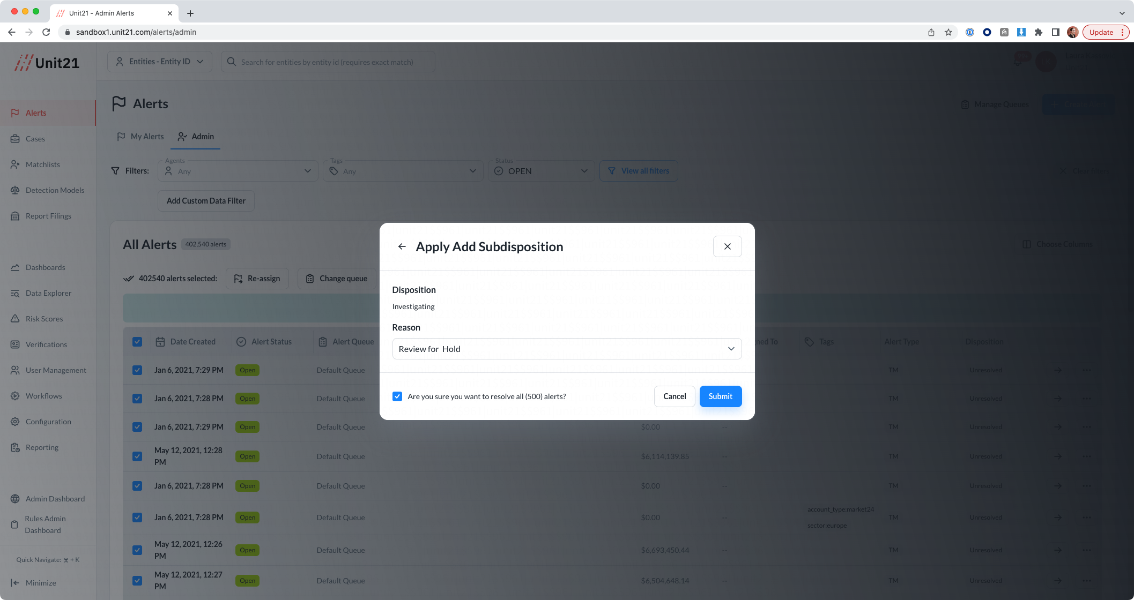The image size is (1134, 600).
Task: Select Matchlists in the sidebar
Action: tap(42, 164)
